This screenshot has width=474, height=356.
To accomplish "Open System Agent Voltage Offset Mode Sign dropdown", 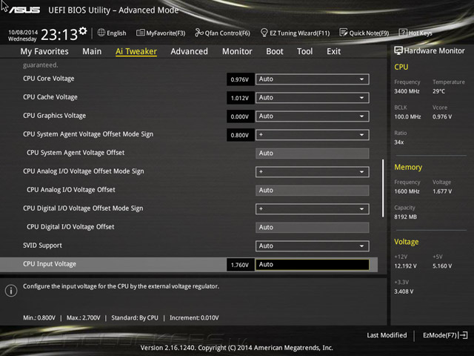I will click(x=313, y=135).
